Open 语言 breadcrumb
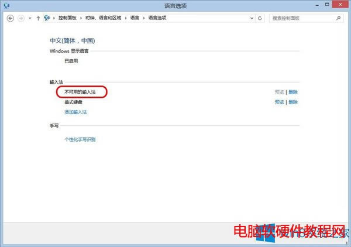 135,18
